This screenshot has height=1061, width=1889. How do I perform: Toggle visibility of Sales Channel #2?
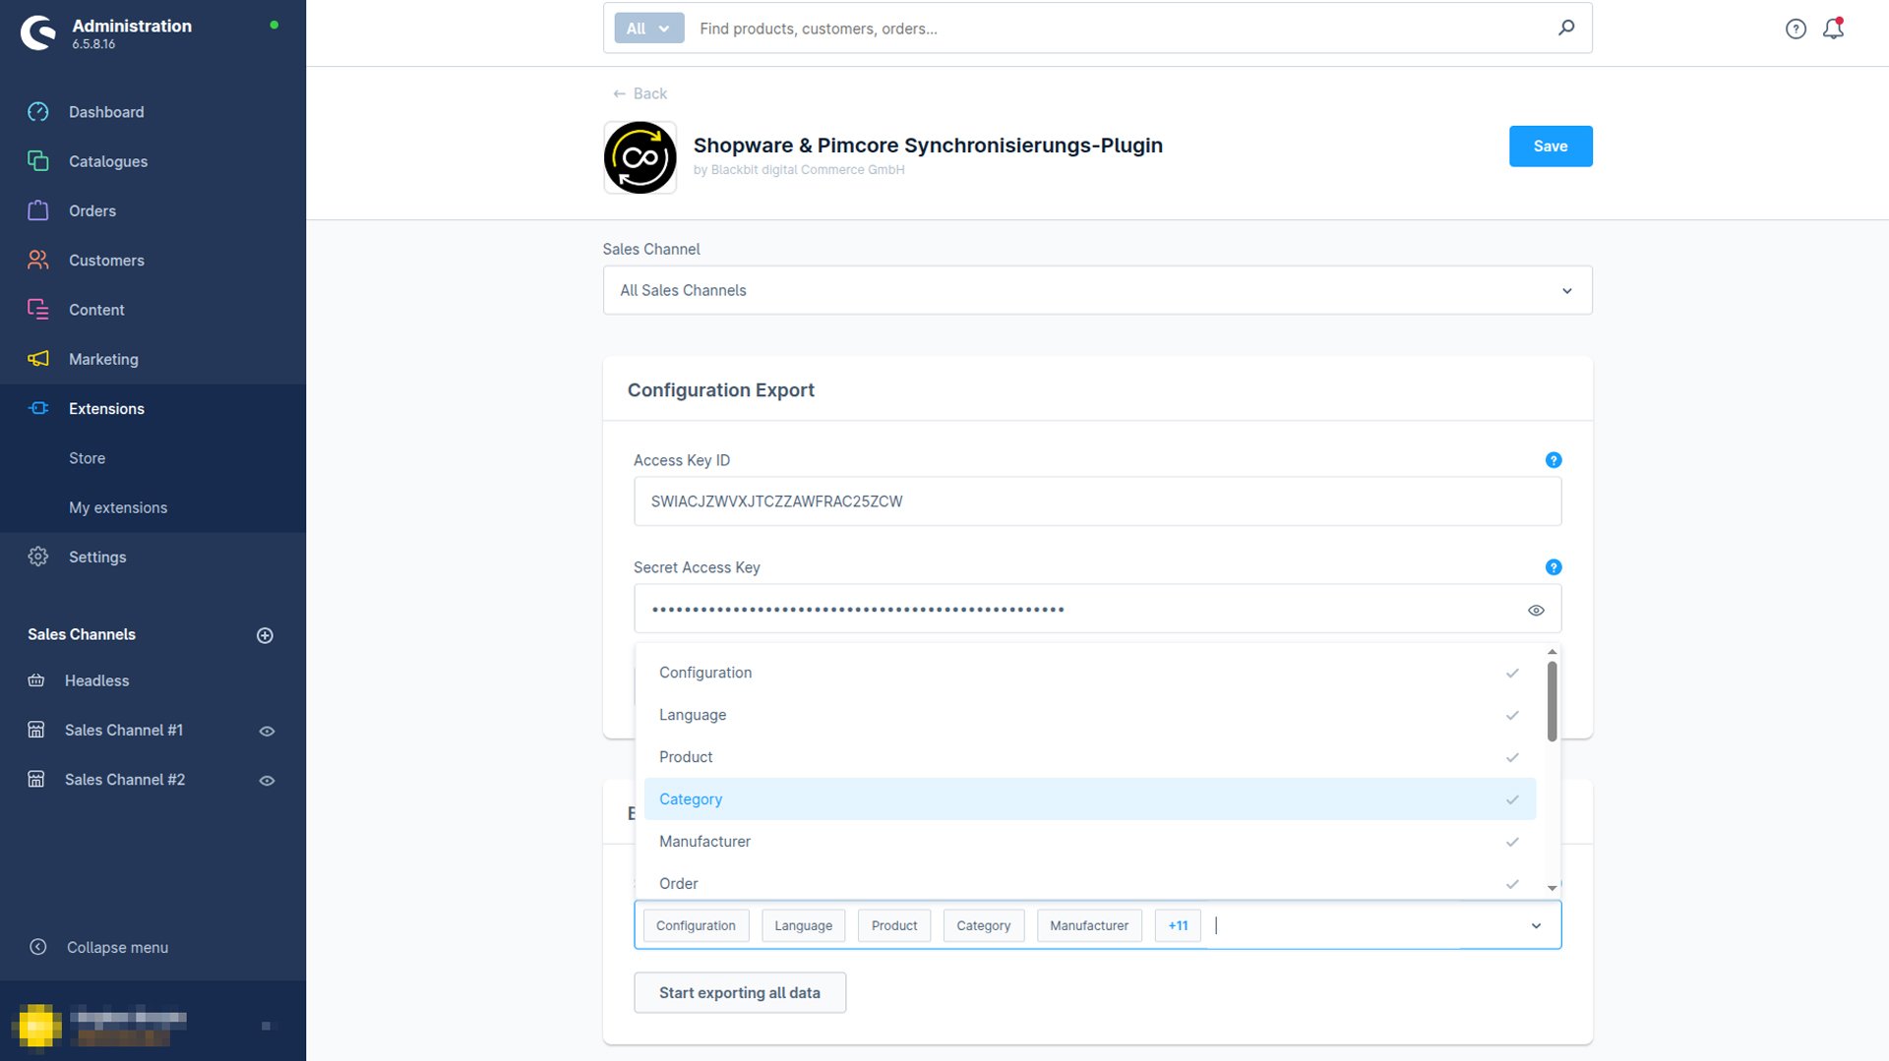pyautogui.click(x=267, y=780)
